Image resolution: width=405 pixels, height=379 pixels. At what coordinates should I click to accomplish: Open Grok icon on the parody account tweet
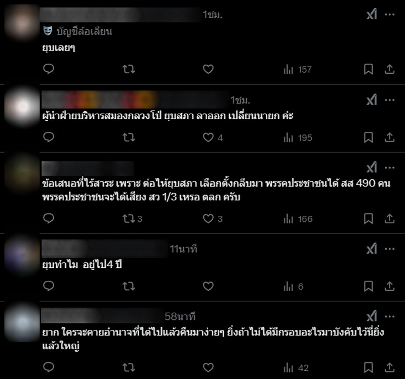[x=372, y=14]
